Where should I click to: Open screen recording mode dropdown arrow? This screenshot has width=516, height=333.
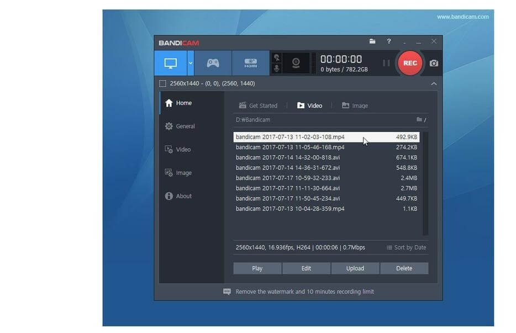pos(191,63)
